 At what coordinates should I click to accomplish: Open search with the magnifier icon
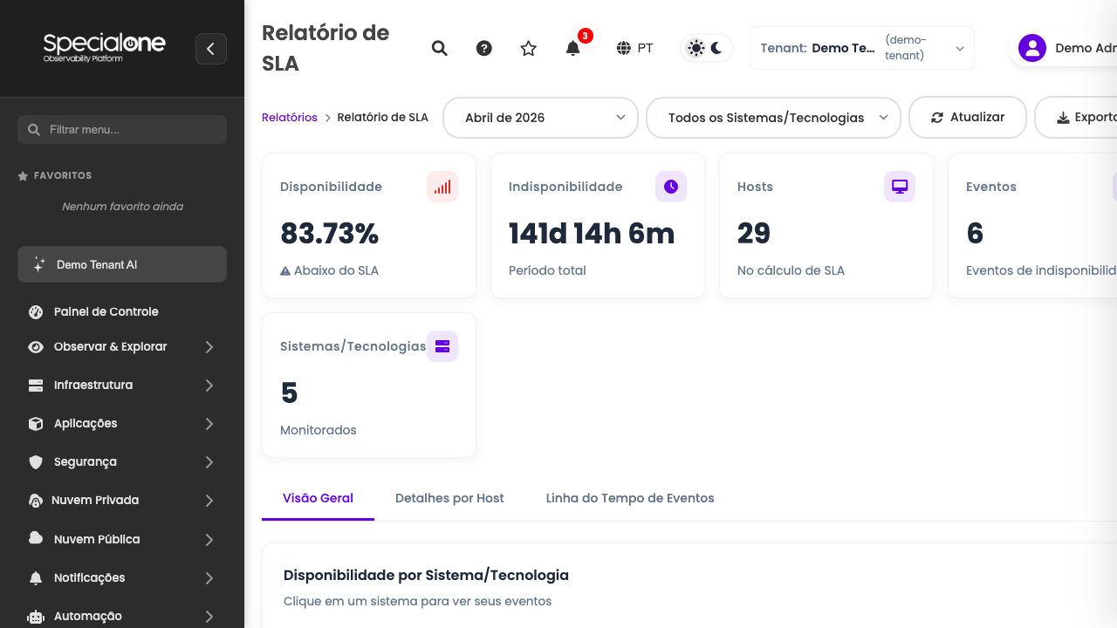440,48
